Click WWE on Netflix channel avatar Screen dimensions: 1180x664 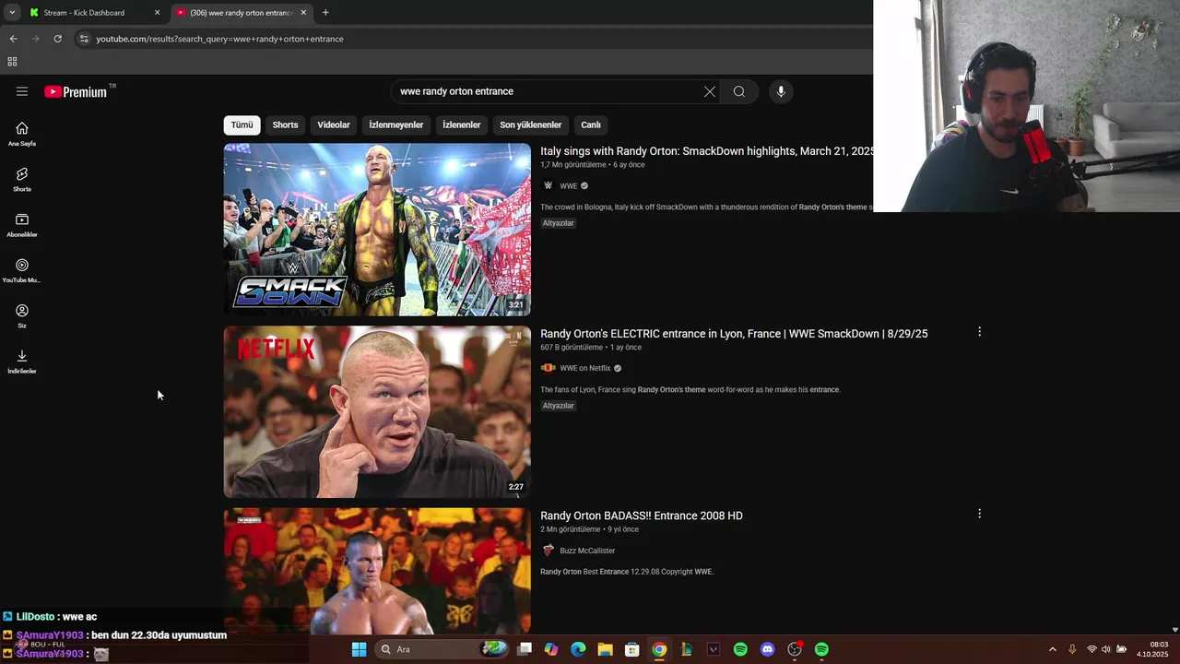coord(549,368)
